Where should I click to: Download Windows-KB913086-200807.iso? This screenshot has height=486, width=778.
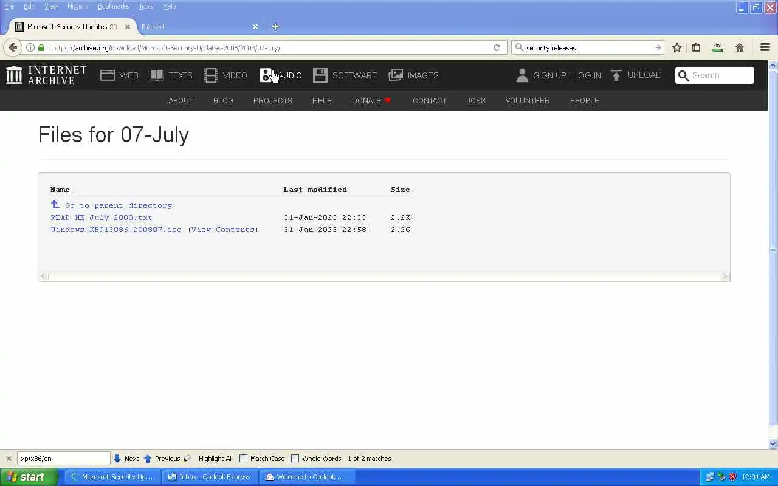[116, 230]
